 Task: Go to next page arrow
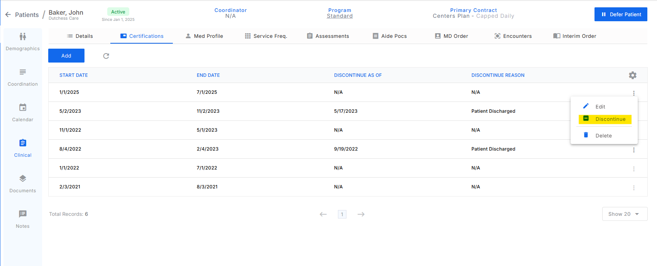coord(361,214)
